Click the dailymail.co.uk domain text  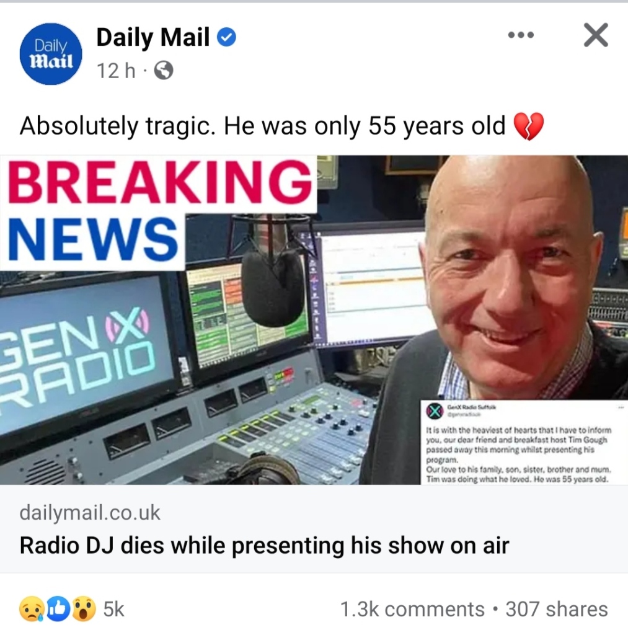pos(90,513)
